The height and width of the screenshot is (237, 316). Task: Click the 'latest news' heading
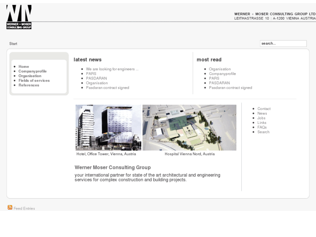(87, 60)
